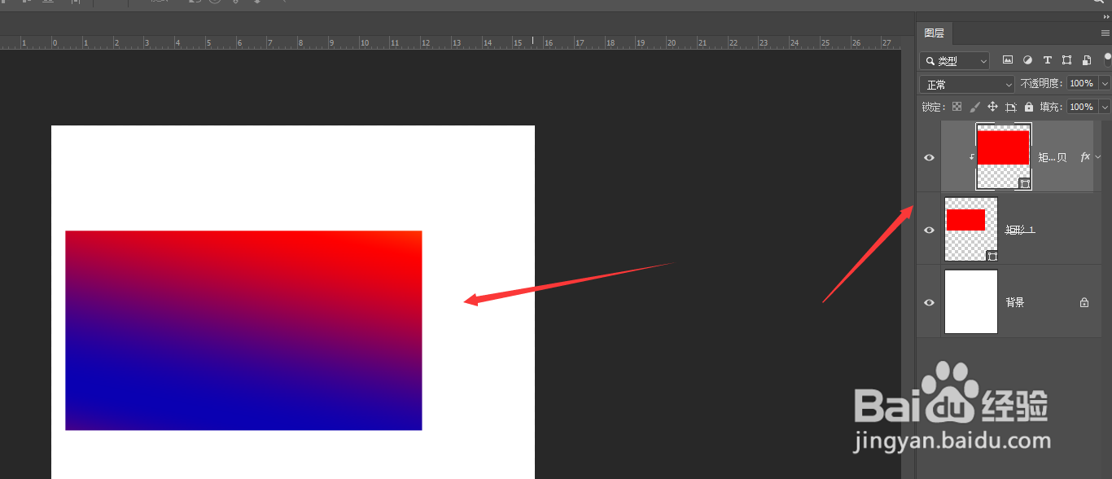The image size is (1112, 479).
Task: Hide the 矩...贝 copy layer
Action: [x=929, y=157]
